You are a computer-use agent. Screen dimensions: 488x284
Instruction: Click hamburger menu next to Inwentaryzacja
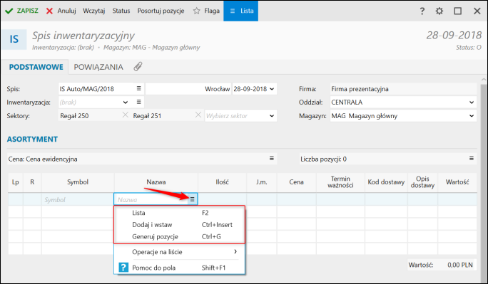pos(139,102)
